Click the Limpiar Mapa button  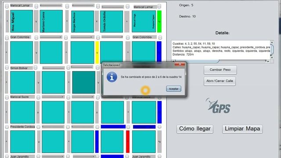tap(242, 129)
